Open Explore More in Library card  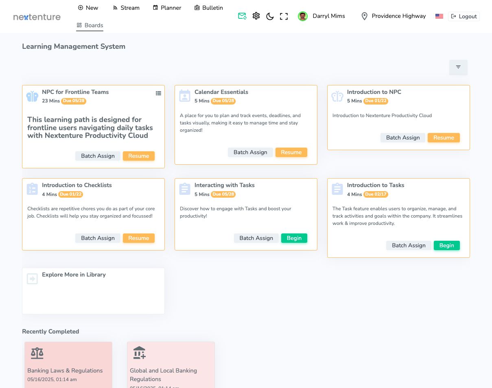(93, 291)
